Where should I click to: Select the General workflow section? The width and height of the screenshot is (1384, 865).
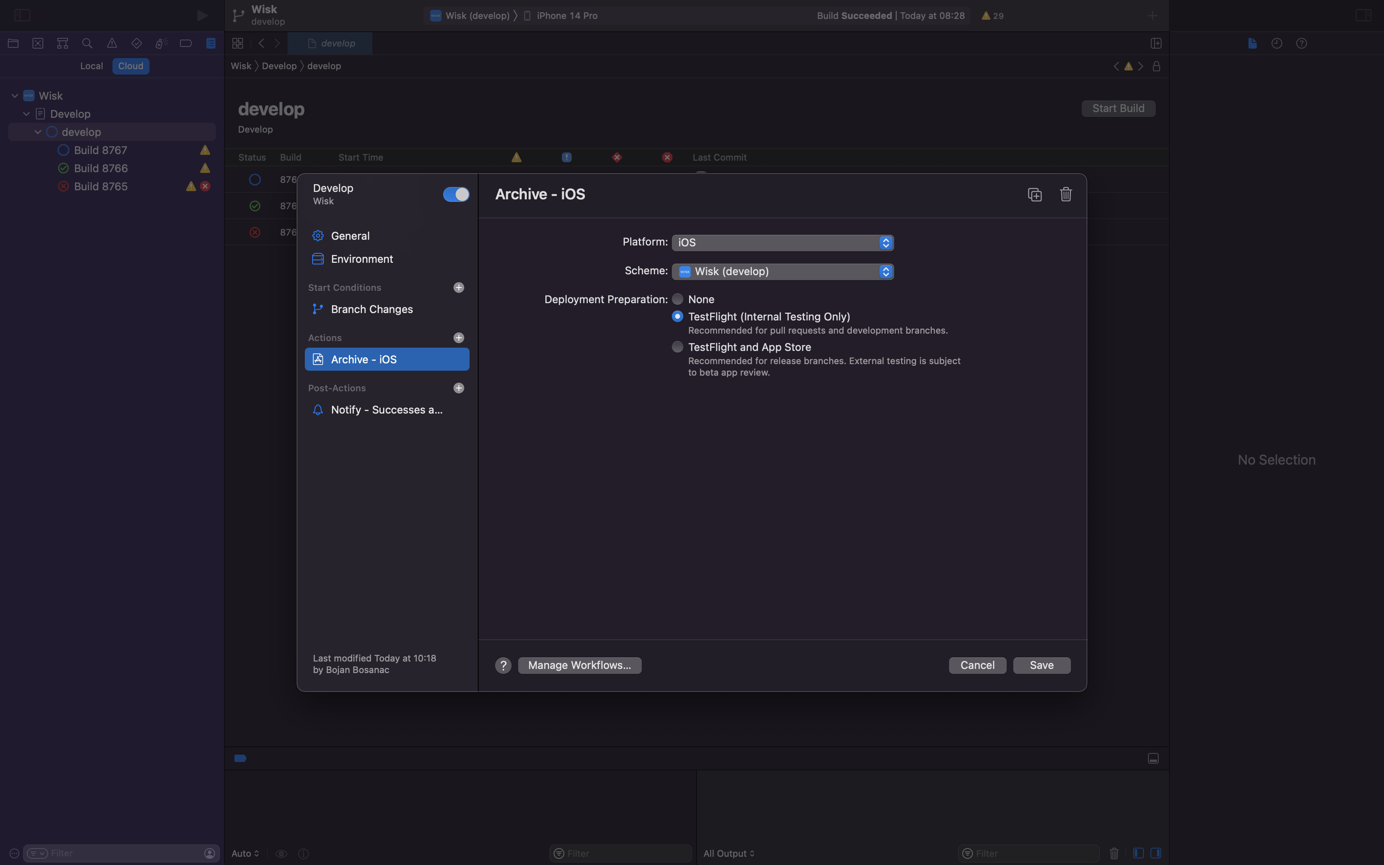(387, 236)
